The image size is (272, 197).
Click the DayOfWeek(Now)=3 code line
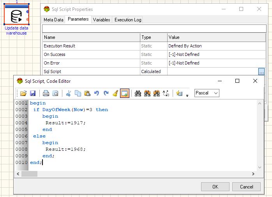click(x=71, y=110)
